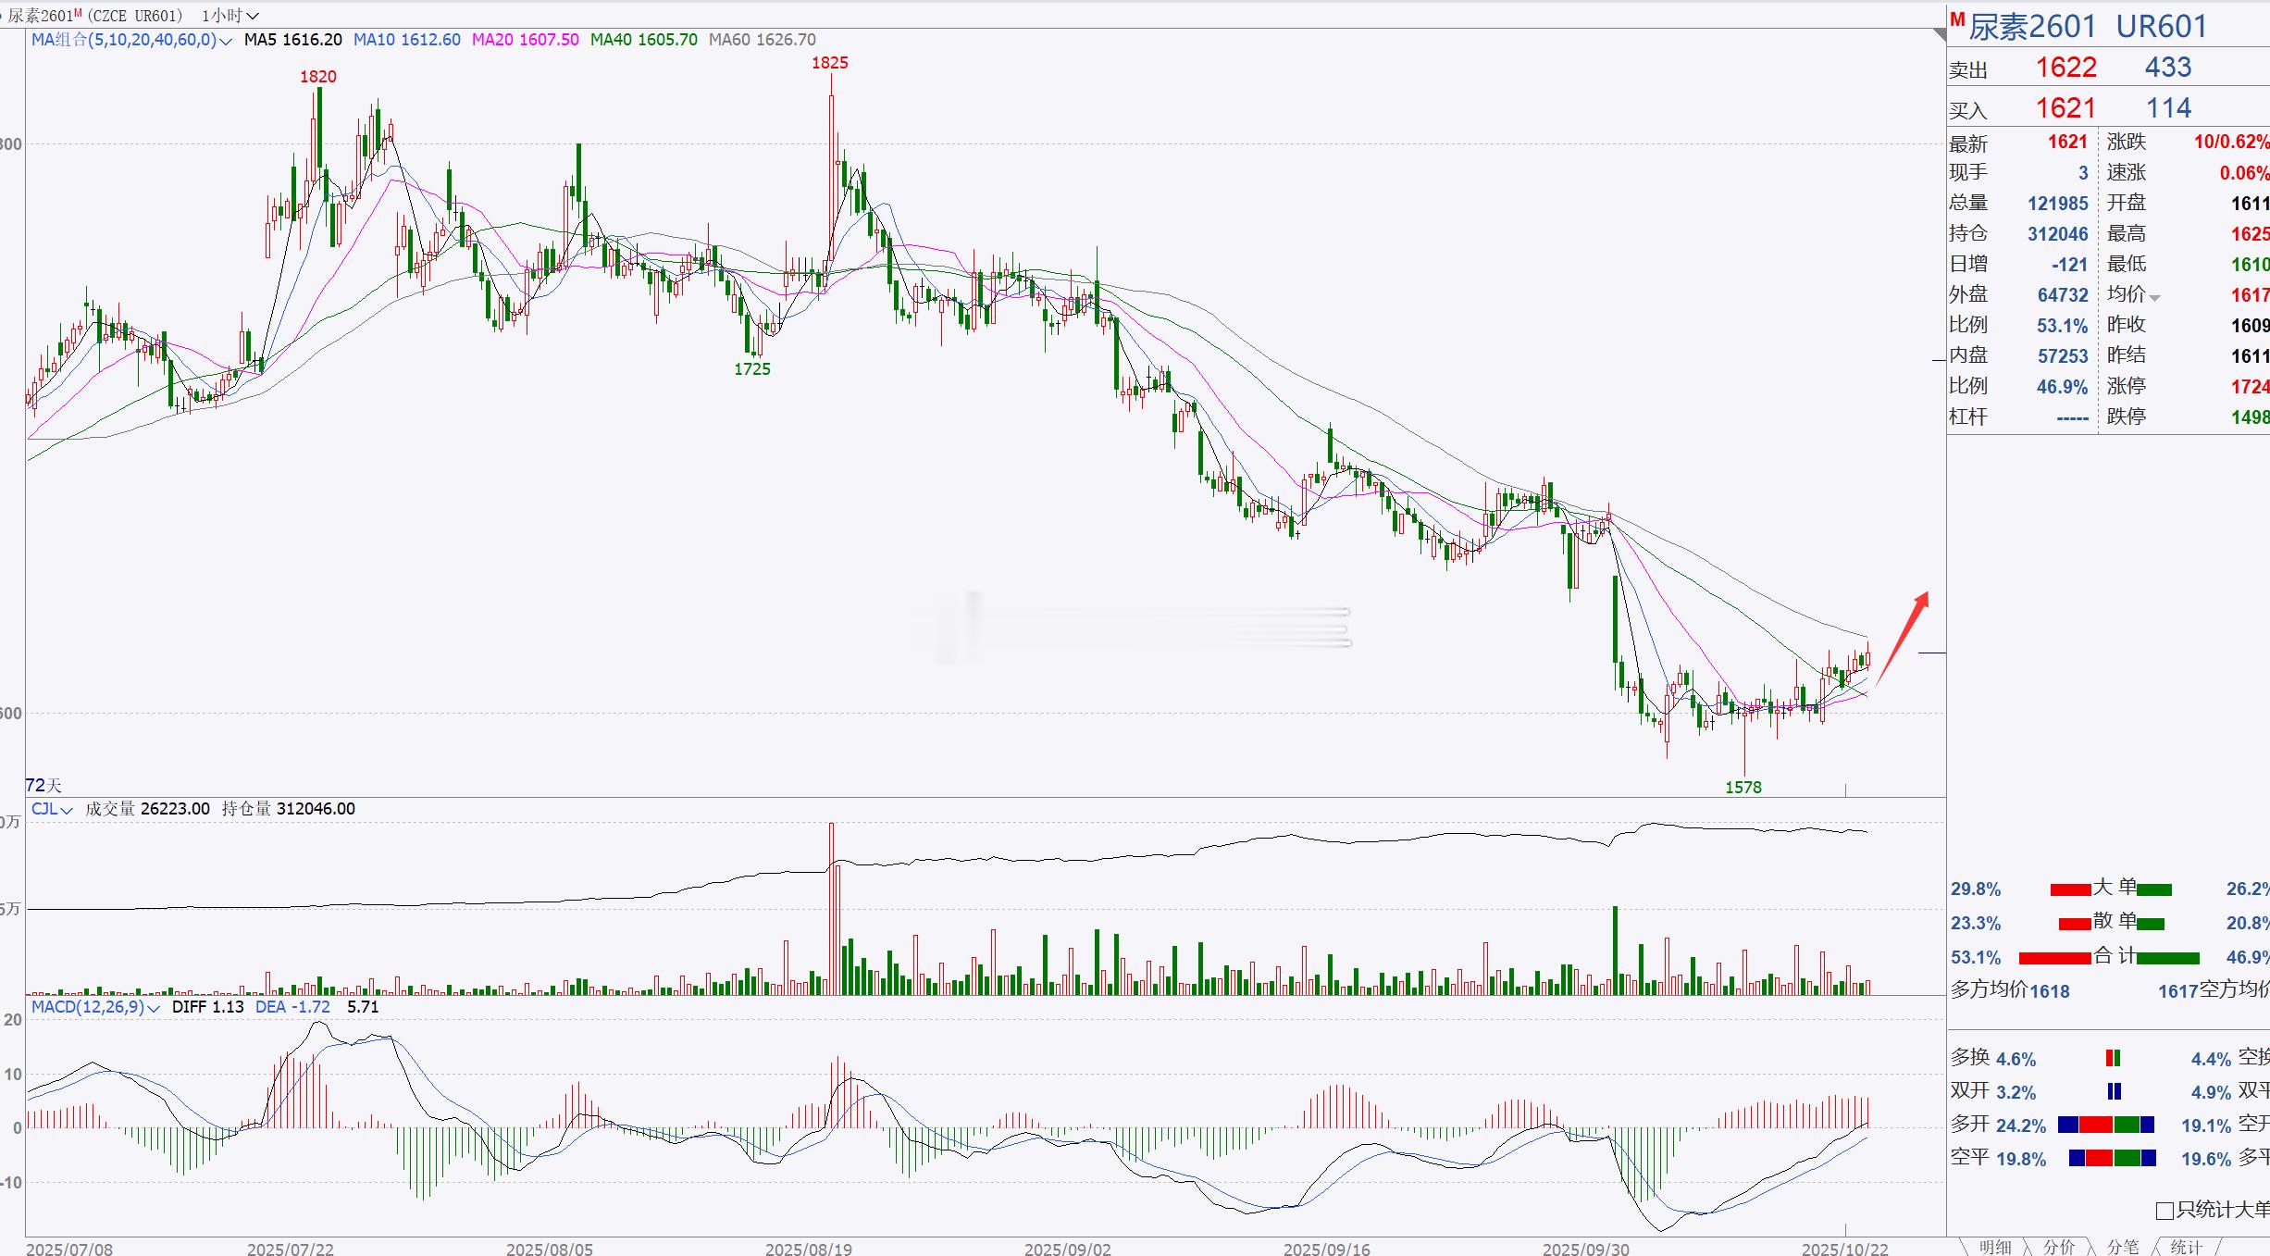Switch to the 明细 tab
Image resolution: width=2270 pixels, height=1256 pixels.
[x=1995, y=1247]
